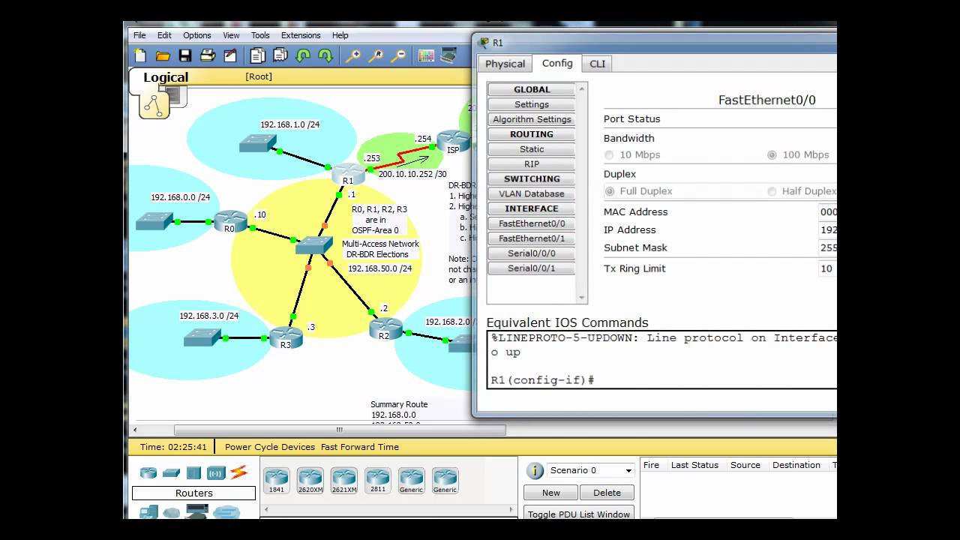Open the Activity Wizard icon

230,55
